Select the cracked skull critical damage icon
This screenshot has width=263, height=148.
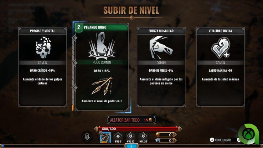pos(43,48)
